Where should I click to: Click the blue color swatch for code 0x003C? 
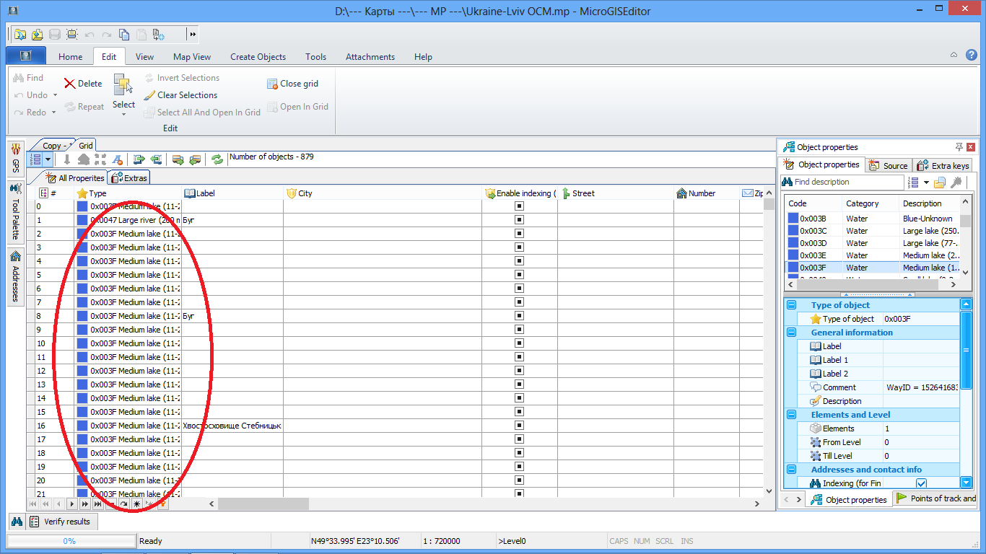pos(793,231)
